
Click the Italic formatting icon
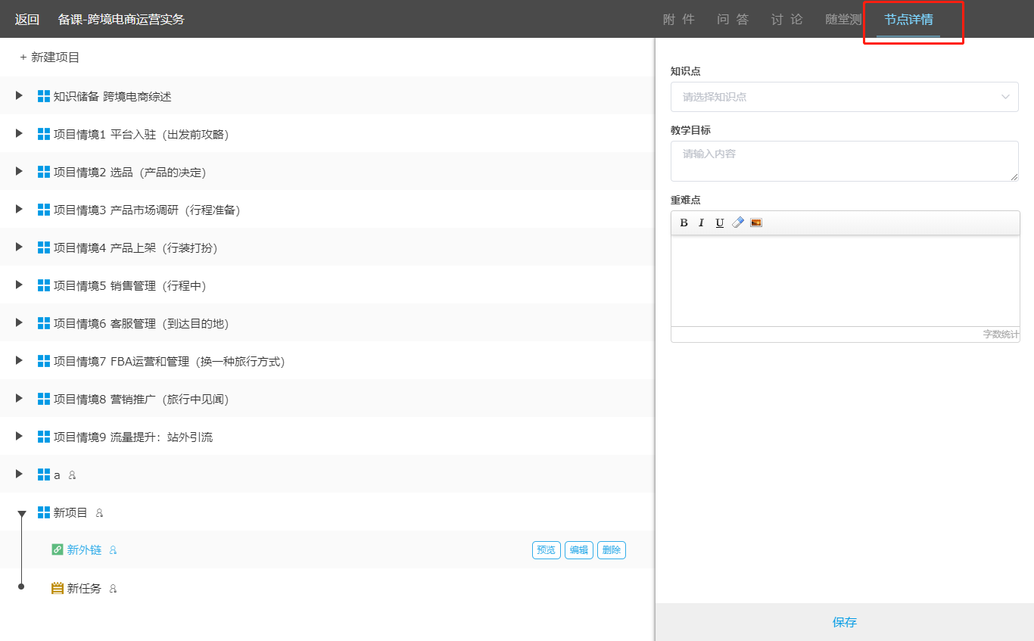pos(701,222)
